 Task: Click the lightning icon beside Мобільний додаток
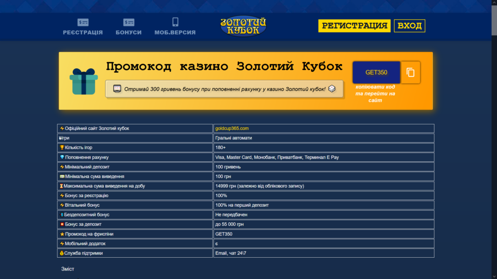coord(62,244)
